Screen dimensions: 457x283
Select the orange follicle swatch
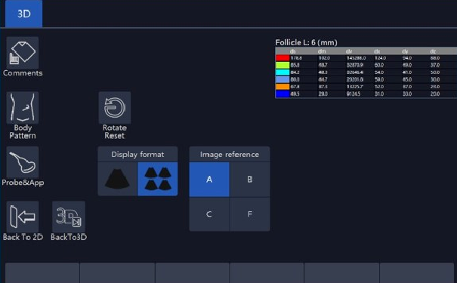coord(283,87)
